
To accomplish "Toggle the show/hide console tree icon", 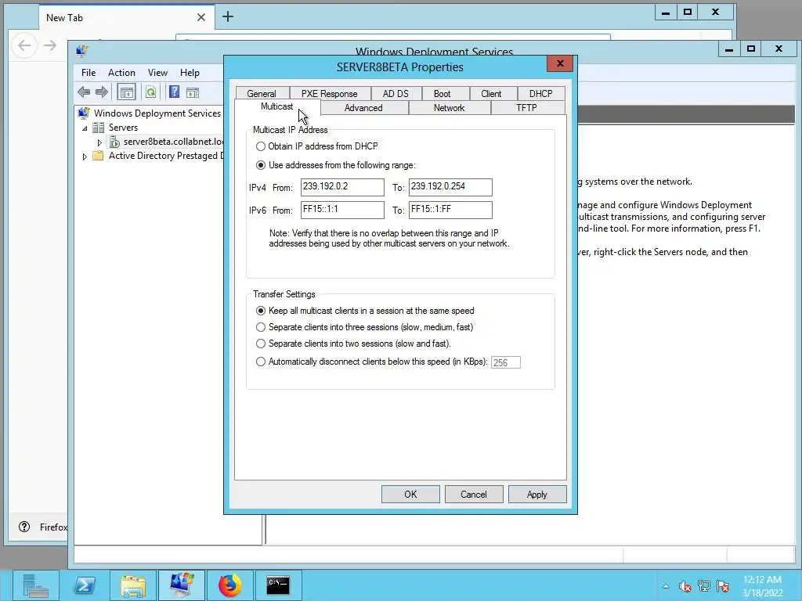I will [x=126, y=92].
